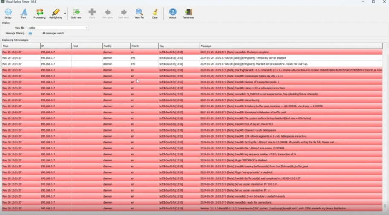The width and height of the screenshot is (389, 215).
Task: Click the Terminate toolbar icon
Action: 188,13
